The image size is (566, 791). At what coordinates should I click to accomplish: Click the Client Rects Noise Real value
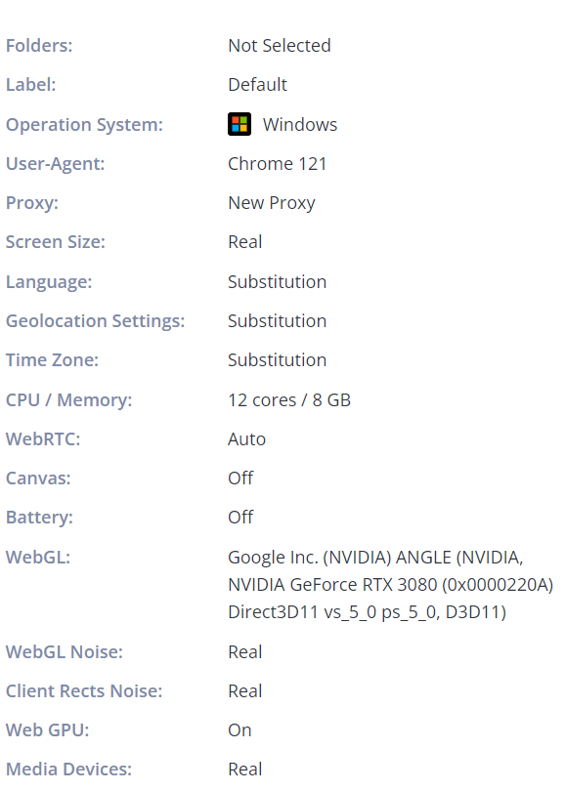coord(245,690)
